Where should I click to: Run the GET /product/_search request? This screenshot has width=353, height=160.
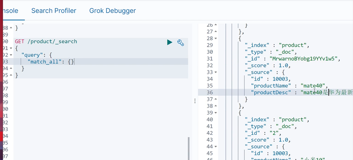pyautogui.click(x=170, y=42)
